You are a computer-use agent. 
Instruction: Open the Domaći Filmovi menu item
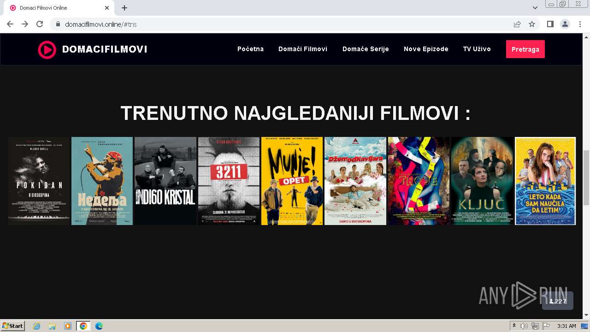303,49
